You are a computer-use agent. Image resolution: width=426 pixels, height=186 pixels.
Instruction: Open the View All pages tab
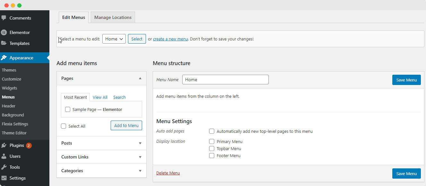click(100, 97)
